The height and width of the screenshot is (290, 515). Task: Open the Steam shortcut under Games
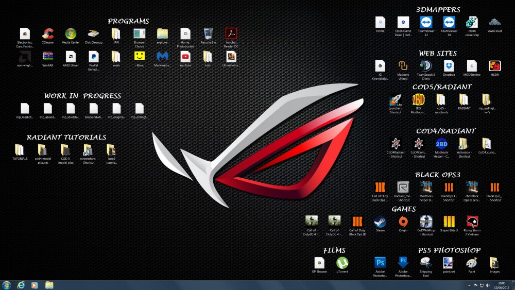point(380,222)
